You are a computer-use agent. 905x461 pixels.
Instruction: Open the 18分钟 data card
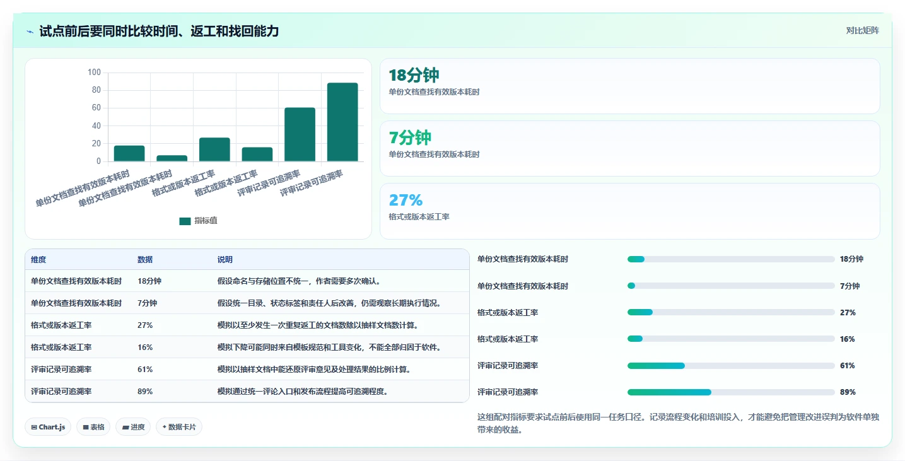[629, 86]
